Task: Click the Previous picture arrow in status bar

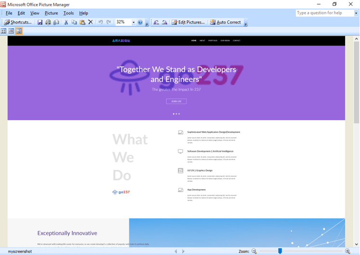Action: coord(175,251)
